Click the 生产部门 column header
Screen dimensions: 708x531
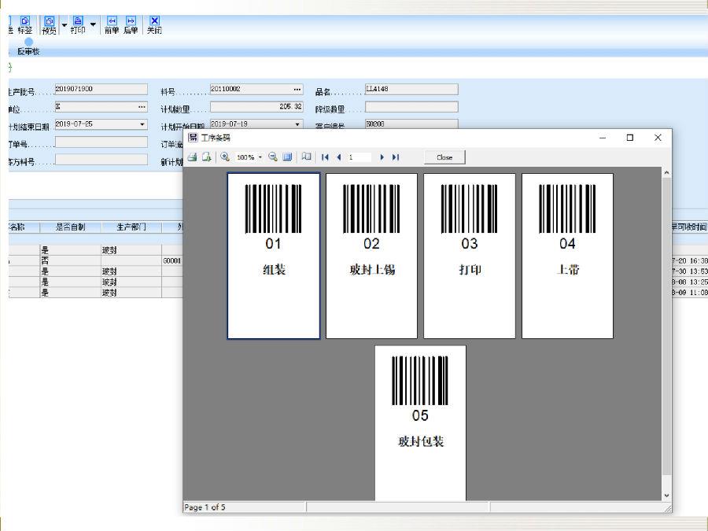[x=131, y=227]
